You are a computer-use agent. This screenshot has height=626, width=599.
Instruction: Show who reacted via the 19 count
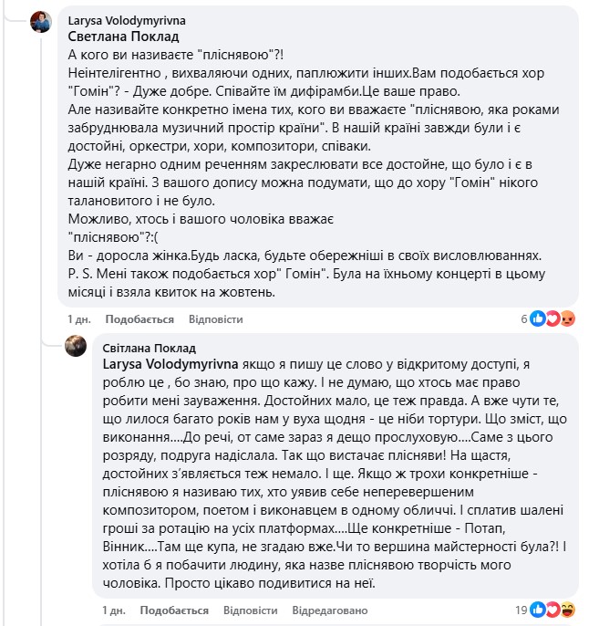click(x=521, y=610)
